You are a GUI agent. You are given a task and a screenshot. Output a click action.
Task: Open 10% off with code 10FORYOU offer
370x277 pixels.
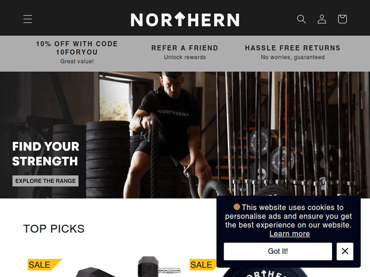pyautogui.click(x=76, y=52)
